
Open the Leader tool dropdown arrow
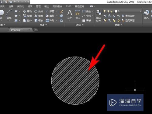[x=93, y=16]
